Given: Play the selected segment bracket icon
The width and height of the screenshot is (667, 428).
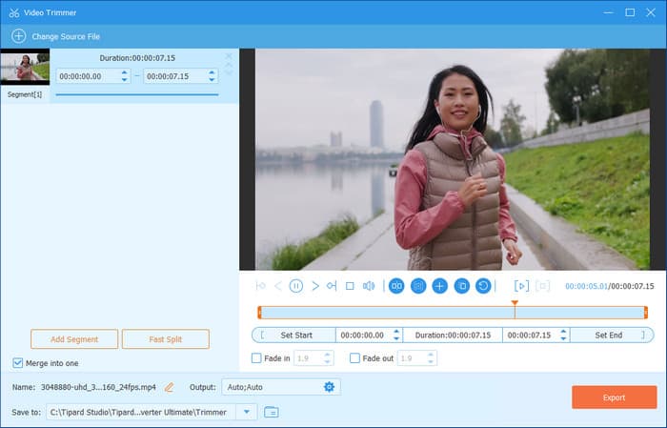Looking at the screenshot, I should (x=521, y=286).
